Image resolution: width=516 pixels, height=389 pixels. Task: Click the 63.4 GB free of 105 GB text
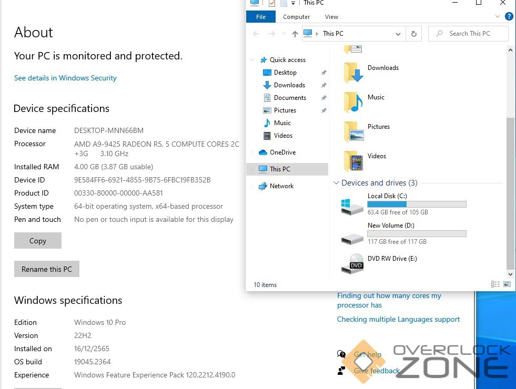point(398,212)
